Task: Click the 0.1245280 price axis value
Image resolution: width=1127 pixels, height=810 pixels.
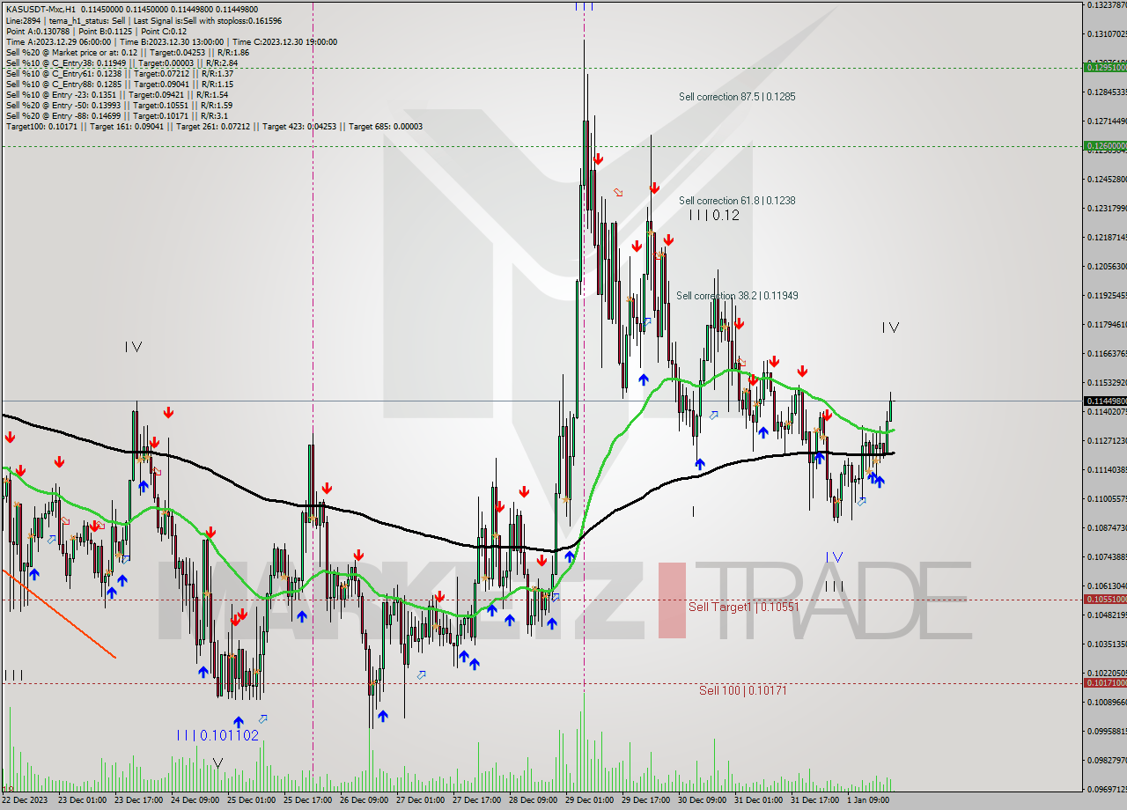Action: tap(1106, 179)
